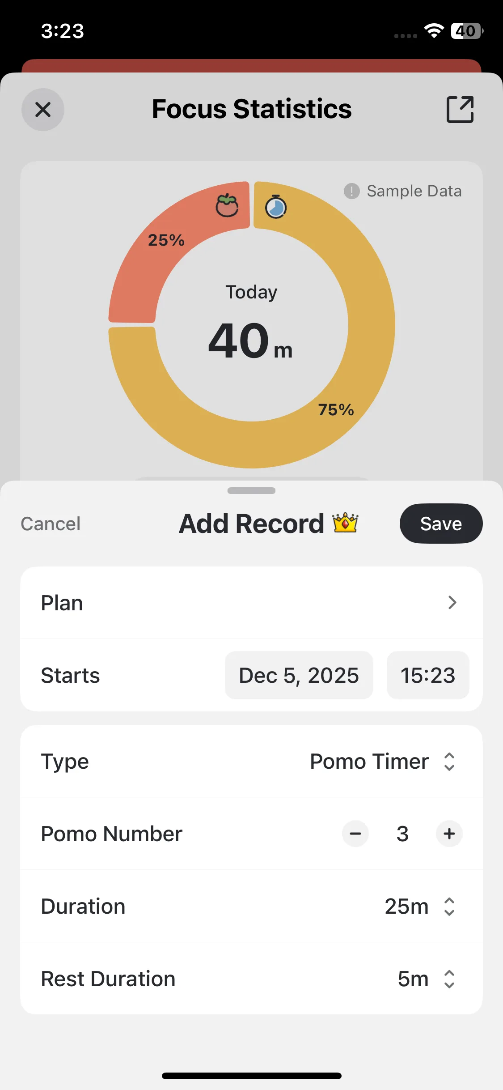Tap the tomato icon on chart

pyautogui.click(x=227, y=206)
